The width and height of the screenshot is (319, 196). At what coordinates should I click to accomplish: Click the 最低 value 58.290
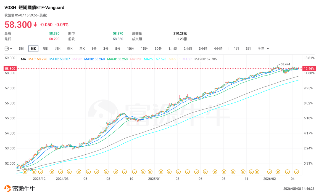tap(54, 39)
